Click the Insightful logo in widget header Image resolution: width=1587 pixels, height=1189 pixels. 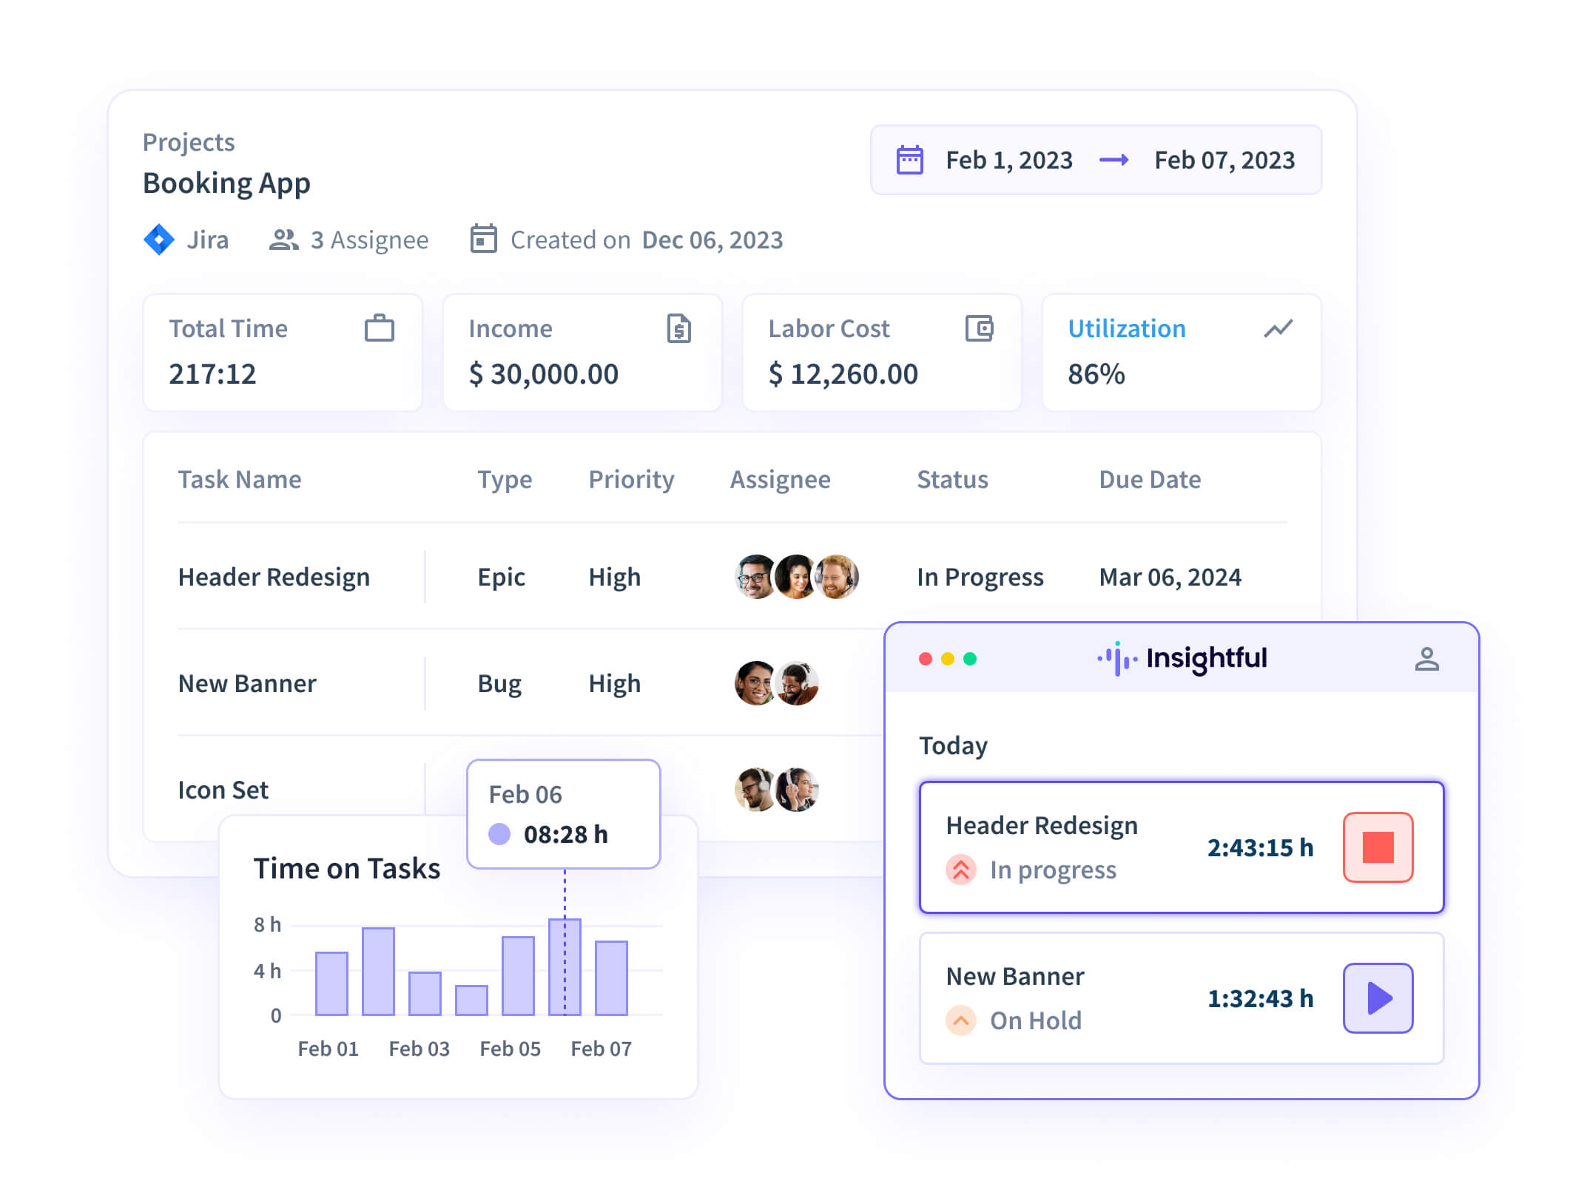click(x=1182, y=658)
